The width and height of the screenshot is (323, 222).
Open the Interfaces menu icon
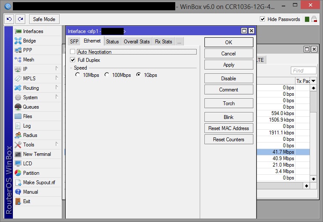click(x=18, y=31)
